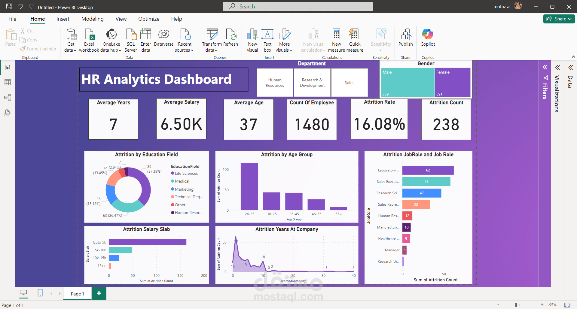This screenshot has height=309, width=577.
Task: Open DAX query view
Action: pyautogui.click(x=8, y=113)
